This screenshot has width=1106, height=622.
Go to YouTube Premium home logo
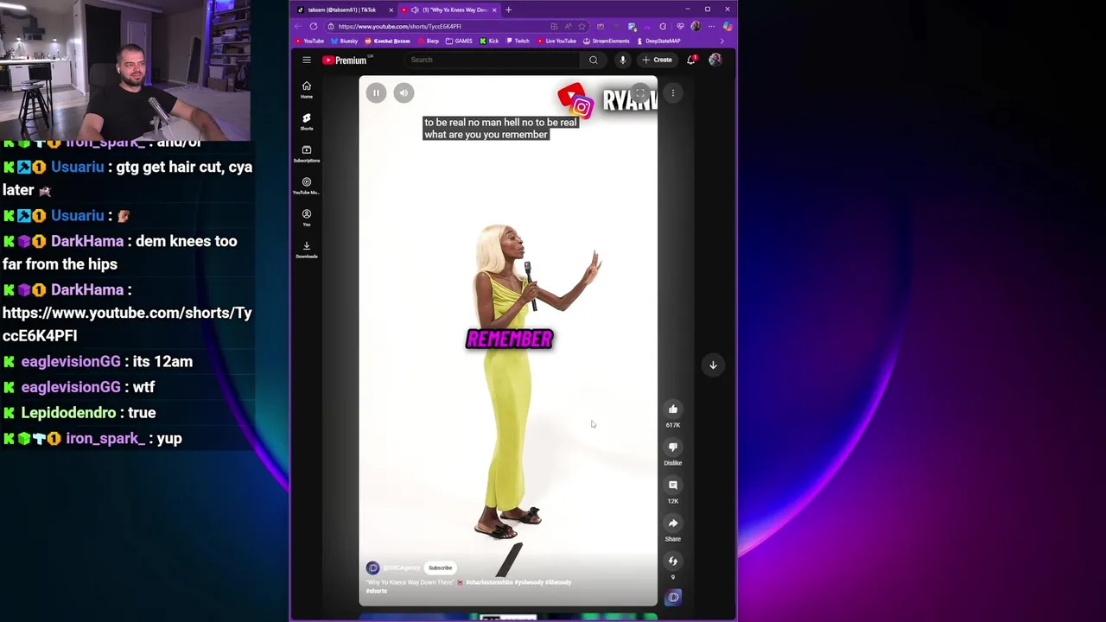(x=346, y=60)
